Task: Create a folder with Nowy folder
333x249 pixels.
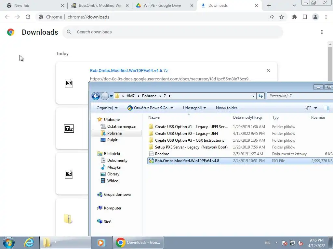Action: tap(226, 108)
